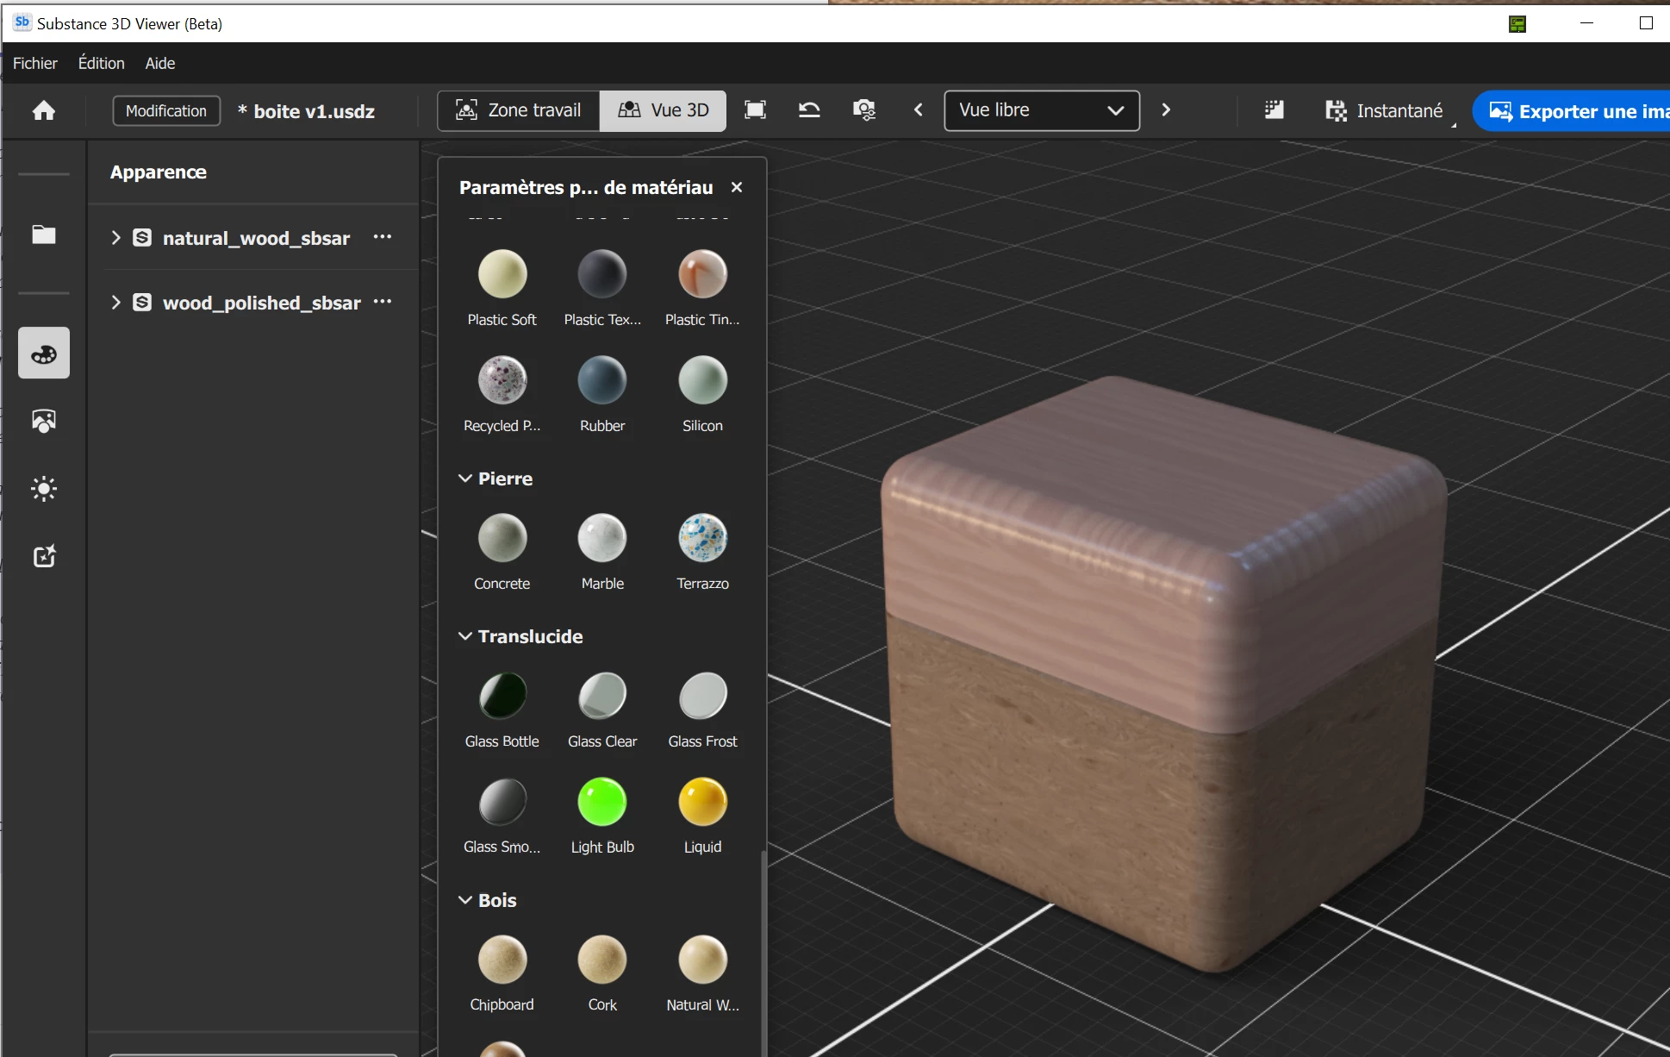Screen dimensions: 1670x1057
Task: Open the Édition menu
Action: coord(101,63)
